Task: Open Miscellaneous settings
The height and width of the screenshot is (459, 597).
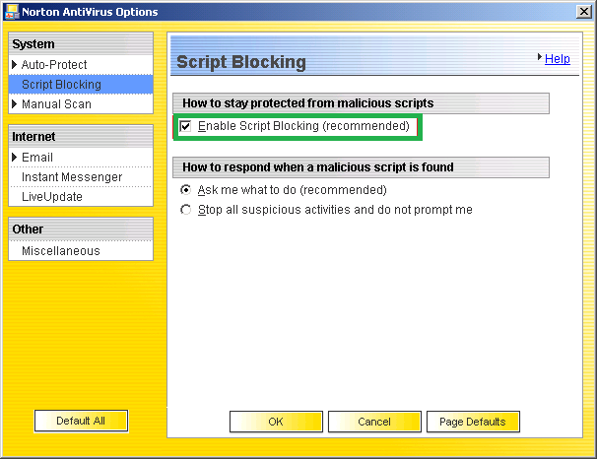Action: pyautogui.click(x=61, y=251)
